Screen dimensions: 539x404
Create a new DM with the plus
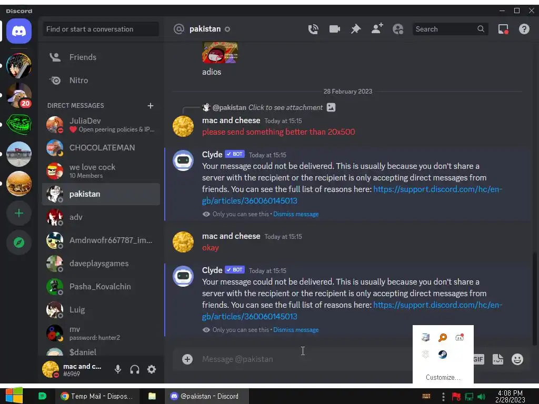point(150,105)
